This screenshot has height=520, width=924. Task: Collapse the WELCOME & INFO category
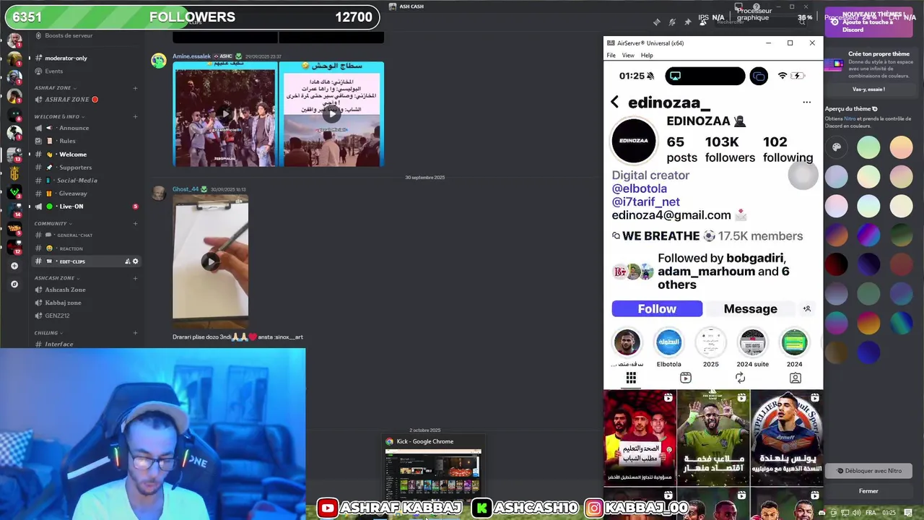pyautogui.click(x=60, y=116)
